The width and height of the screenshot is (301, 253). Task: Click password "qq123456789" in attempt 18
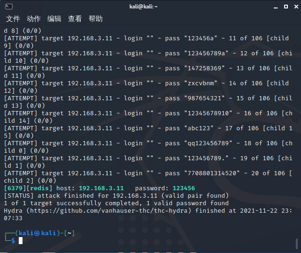[x=208, y=143]
